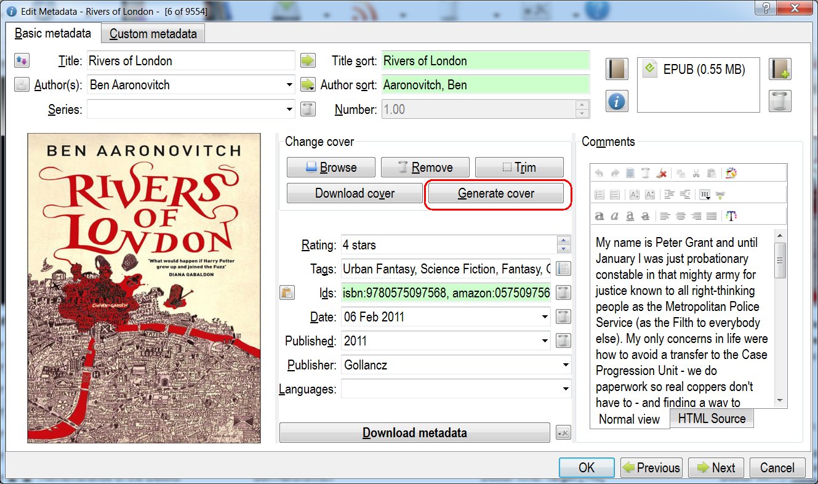Open the tag editor beside Tags field
The height and width of the screenshot is (484, 818).
tap(563, 268)
